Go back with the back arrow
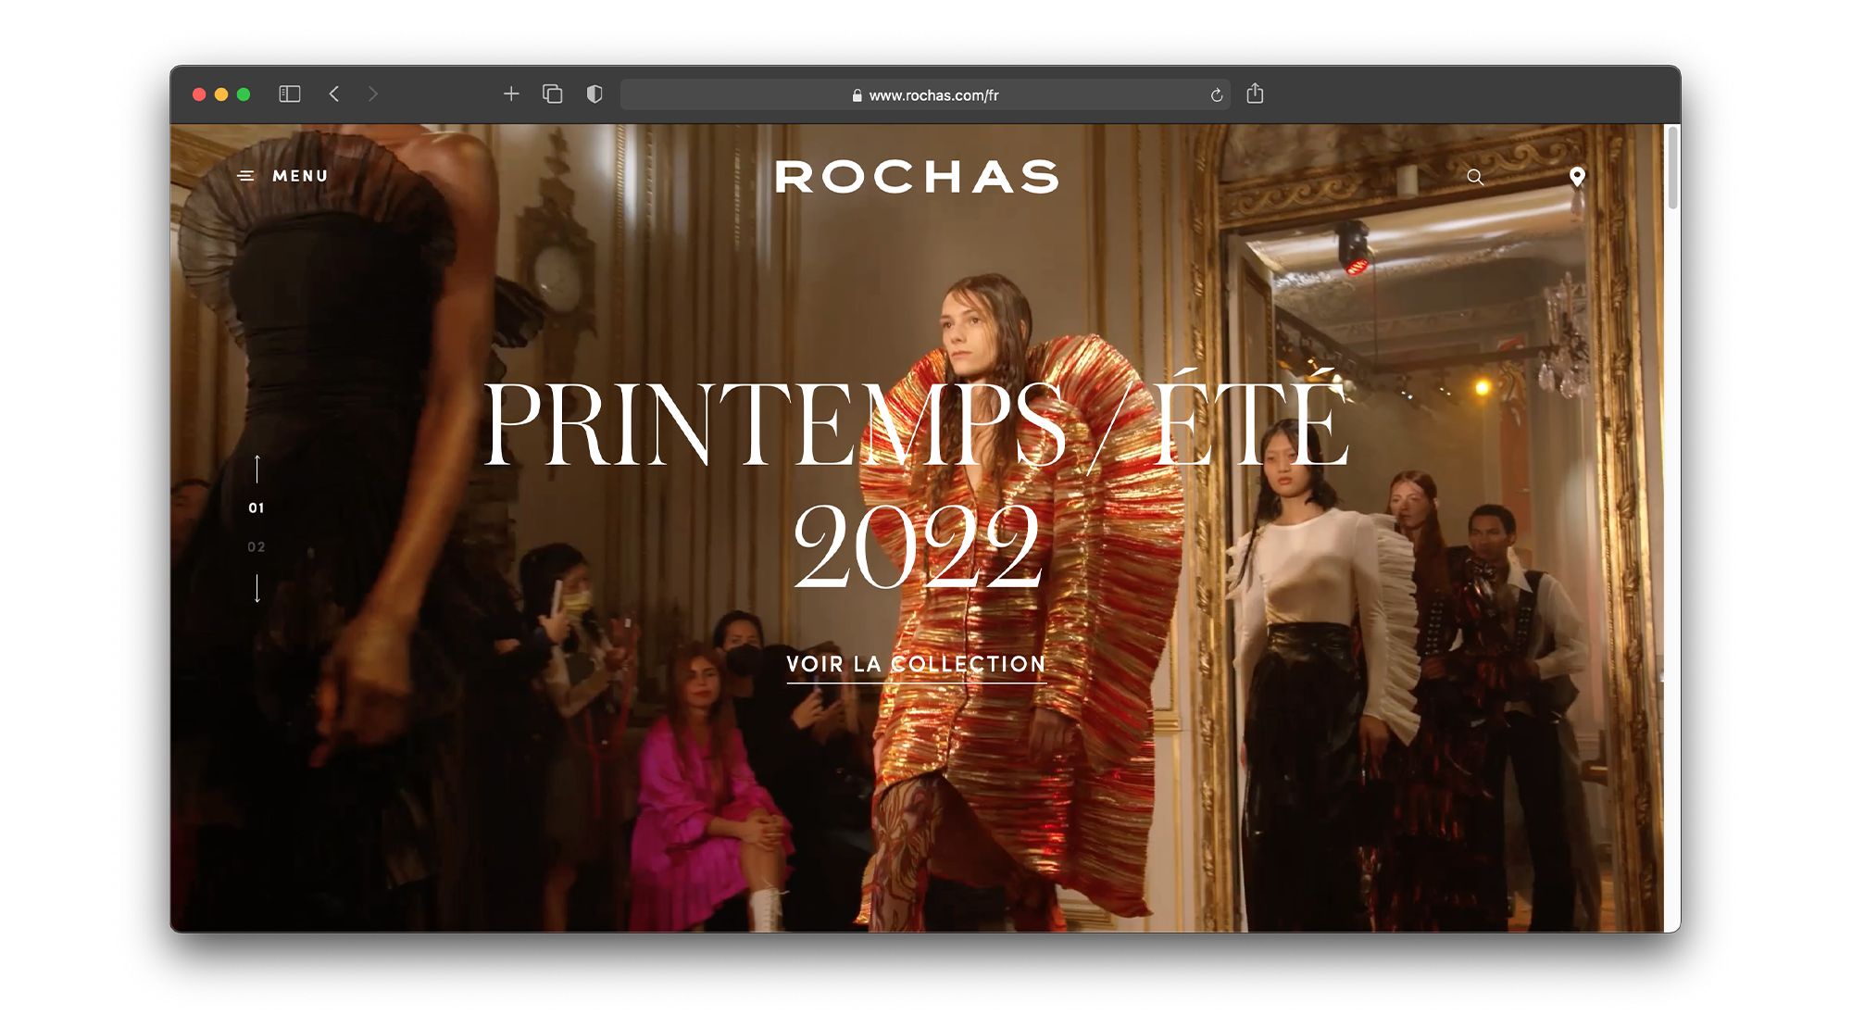The width and height of the screenshot is (1852, 1015). click(334, 94)
